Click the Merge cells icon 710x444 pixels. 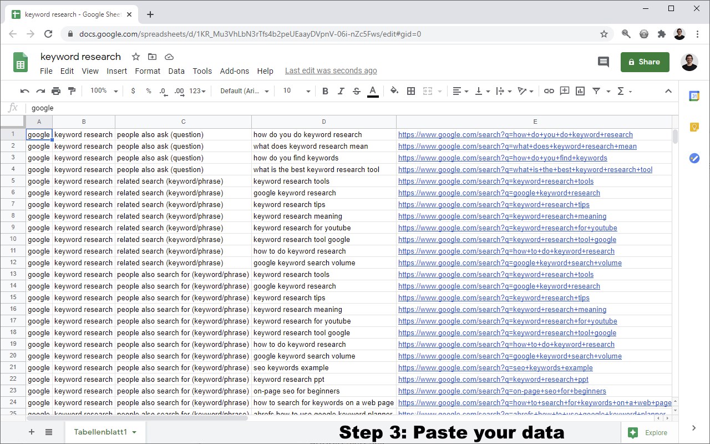tap(427, 91)
